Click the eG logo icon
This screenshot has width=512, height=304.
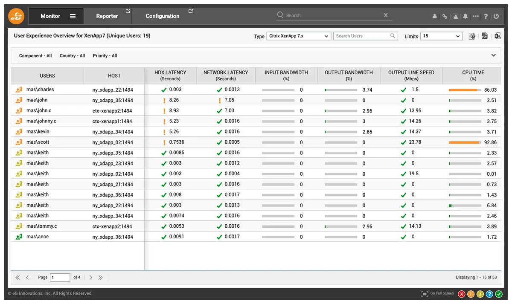tap(17, 16)
